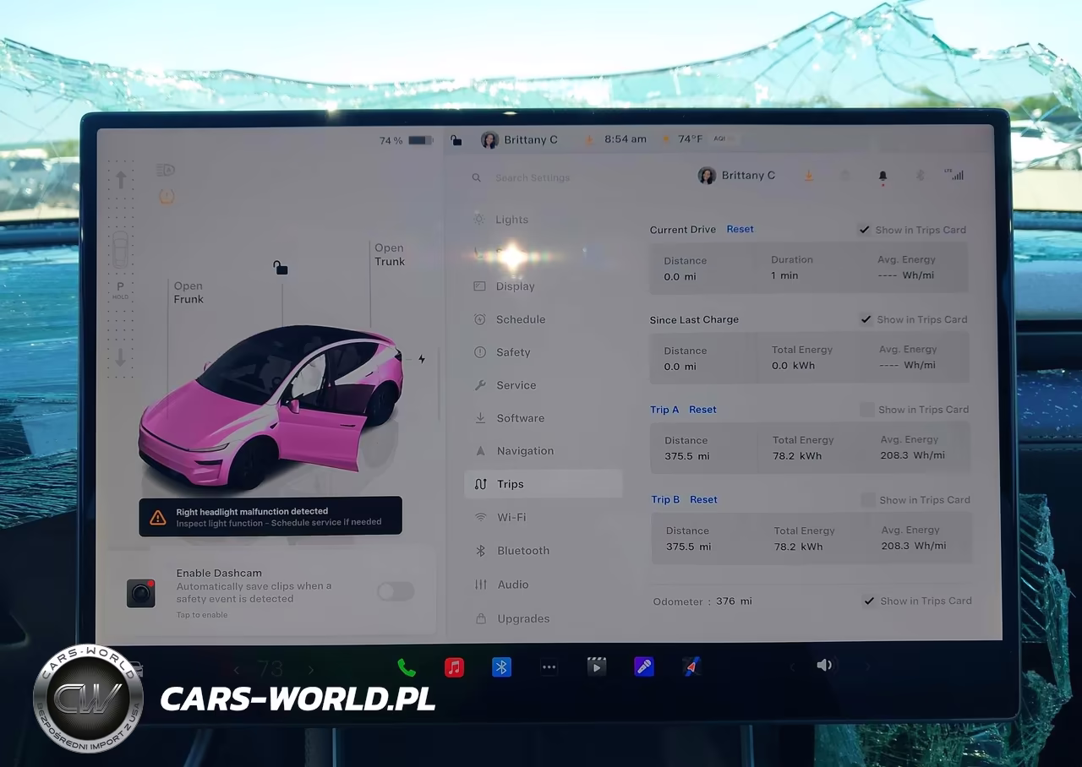Reset Trip A
Image resolution: width=1082 pixels, height=767 pixels.
click(x=702, y=410)
